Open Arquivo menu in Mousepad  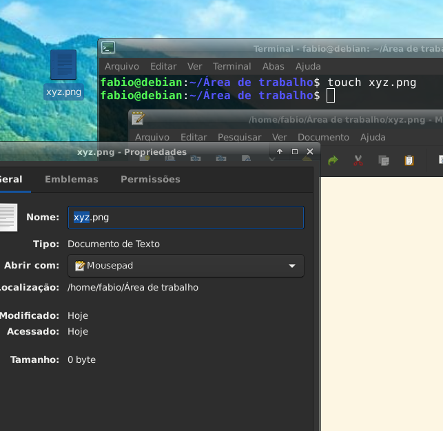point(152,137)
